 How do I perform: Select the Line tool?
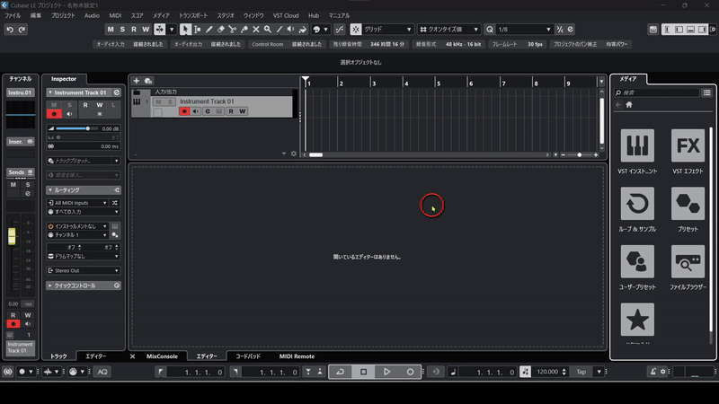(x=280, y=30)
